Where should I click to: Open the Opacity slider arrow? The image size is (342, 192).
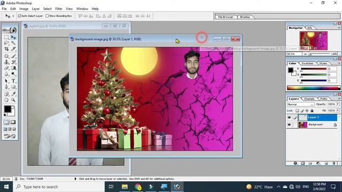point(338,104)
